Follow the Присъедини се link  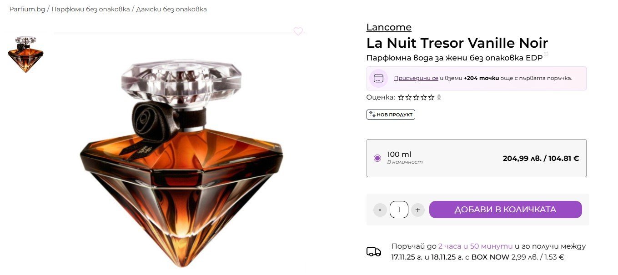tap(416, 78)
